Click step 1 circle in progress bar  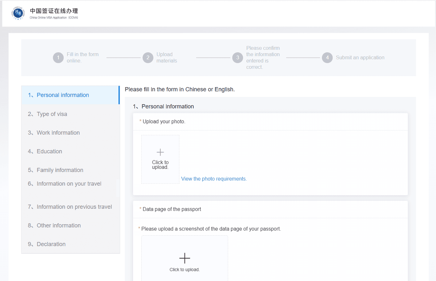click(58, 58)
